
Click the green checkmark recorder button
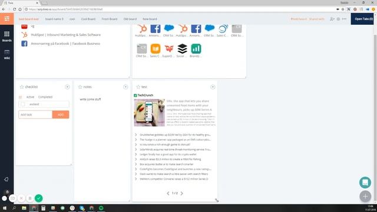(x=39, y=198)
